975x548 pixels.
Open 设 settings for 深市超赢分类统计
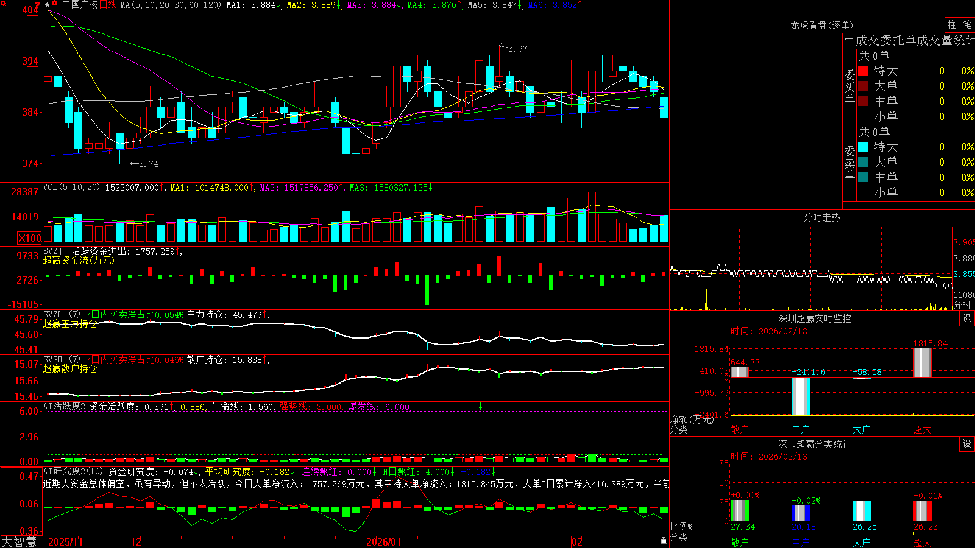tap(967, 444)
